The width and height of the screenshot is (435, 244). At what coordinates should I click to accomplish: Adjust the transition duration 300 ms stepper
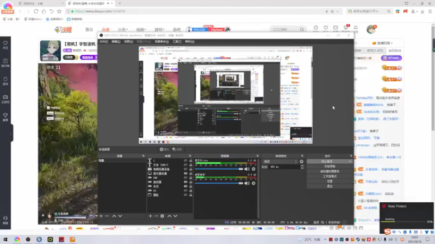302,167
